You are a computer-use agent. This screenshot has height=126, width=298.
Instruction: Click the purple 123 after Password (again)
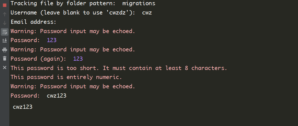click(x=78, y=59)
